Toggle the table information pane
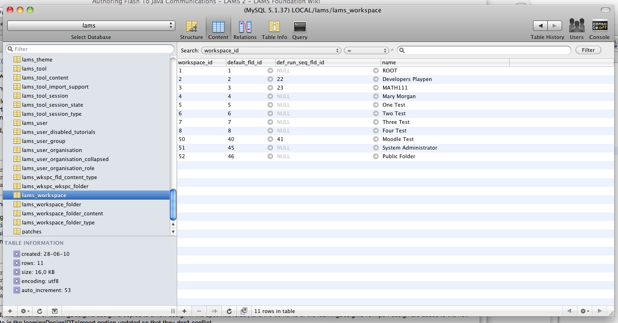This screenshot has width=618, height=323. point(54,311)
